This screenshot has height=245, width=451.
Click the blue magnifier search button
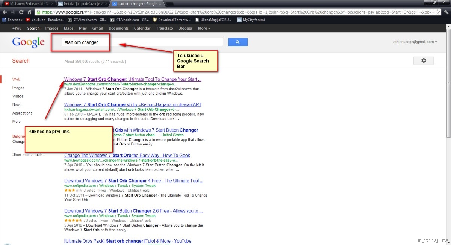pos(238,42)
